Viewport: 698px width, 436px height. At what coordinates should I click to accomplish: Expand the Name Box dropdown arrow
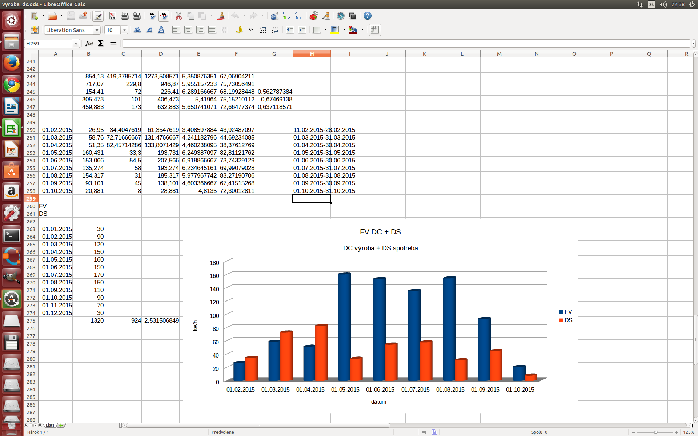(x=76, y=44)
